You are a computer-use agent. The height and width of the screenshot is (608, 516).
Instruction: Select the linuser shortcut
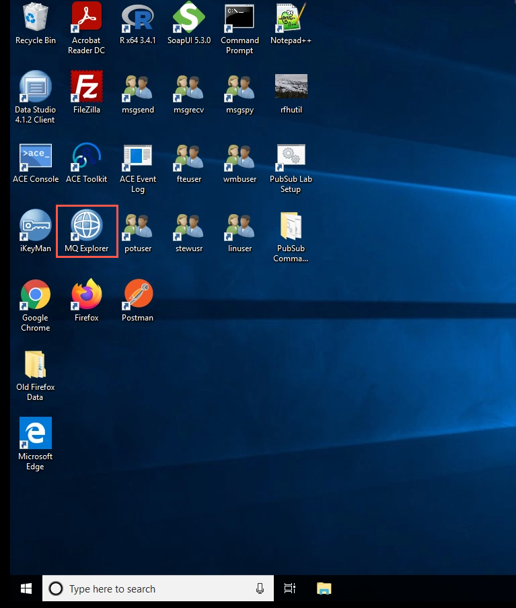pyautogui.click(x=239, y=233)
